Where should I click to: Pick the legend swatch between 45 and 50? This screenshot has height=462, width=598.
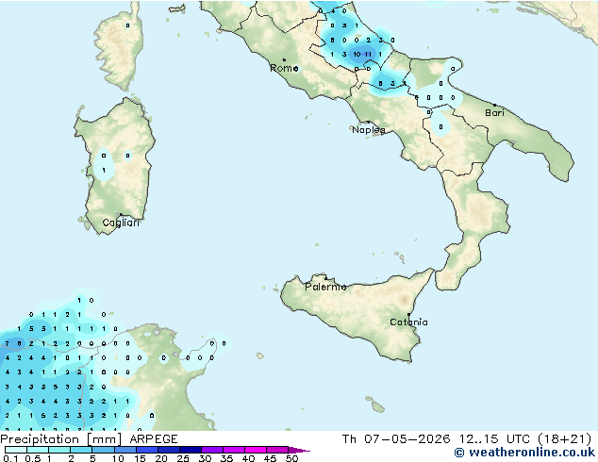[x=277, y=450]
